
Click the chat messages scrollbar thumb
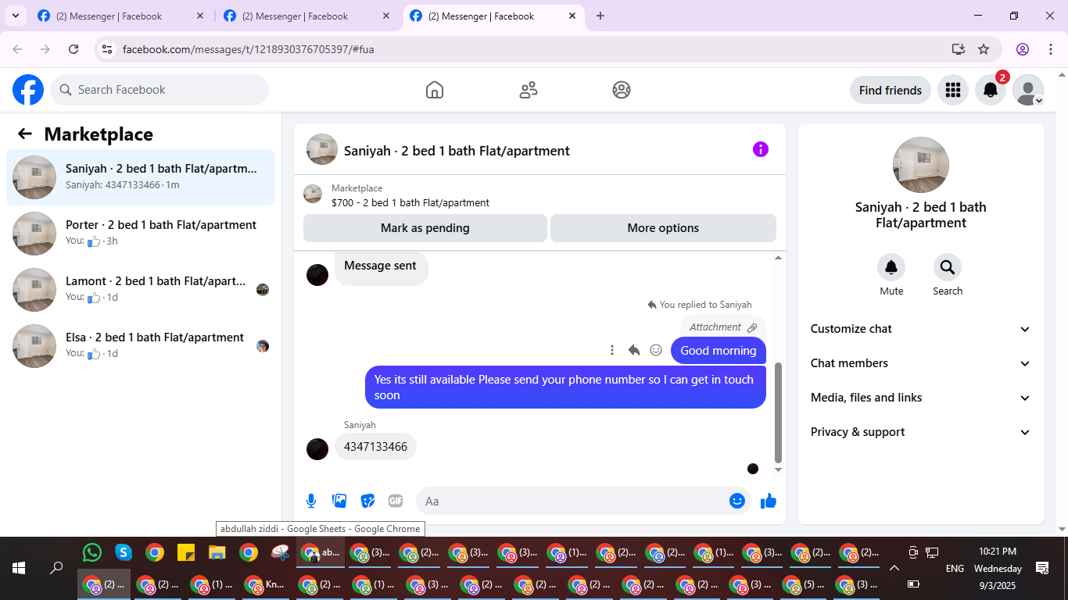[x=778, y=412]
